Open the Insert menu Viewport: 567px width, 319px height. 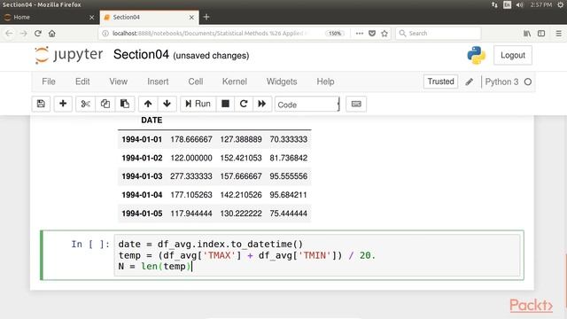click(x=158, y=82)
